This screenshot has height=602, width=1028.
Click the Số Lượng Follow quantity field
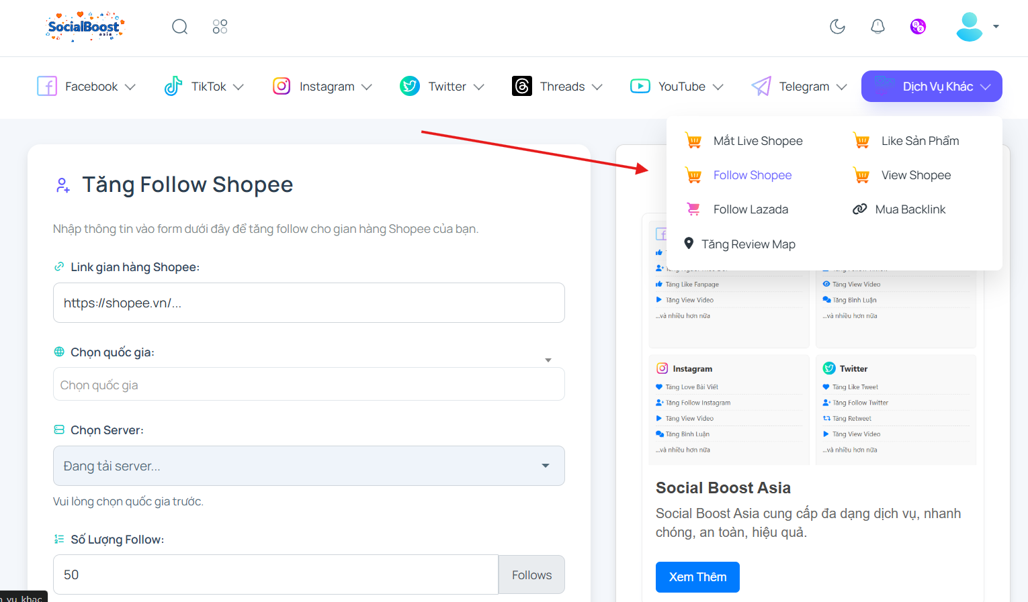coord(275,574)
